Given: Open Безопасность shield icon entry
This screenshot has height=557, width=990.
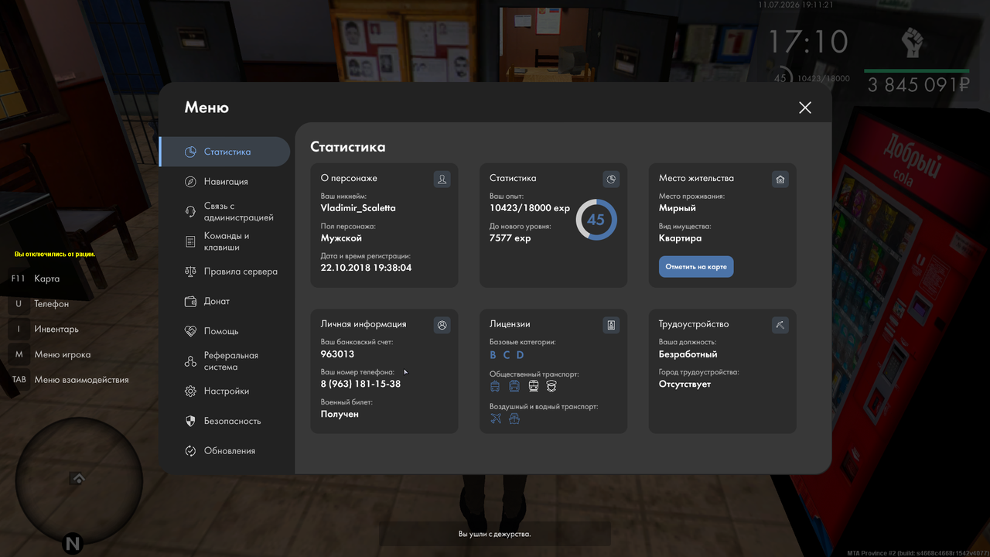Looking at the screenshot, I should click(224, 421).
